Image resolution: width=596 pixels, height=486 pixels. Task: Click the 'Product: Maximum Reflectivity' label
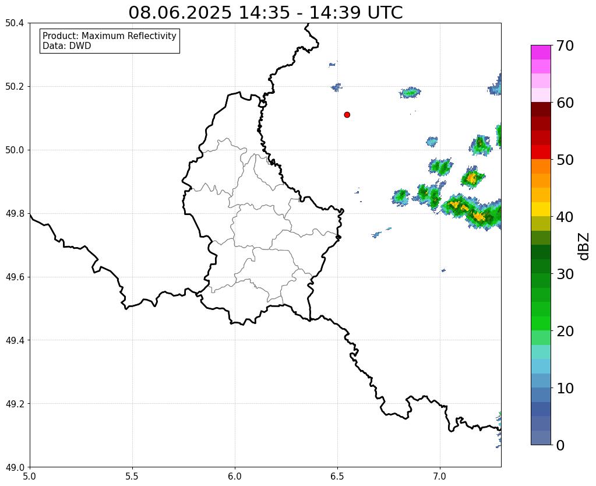(x=109, y=36)
